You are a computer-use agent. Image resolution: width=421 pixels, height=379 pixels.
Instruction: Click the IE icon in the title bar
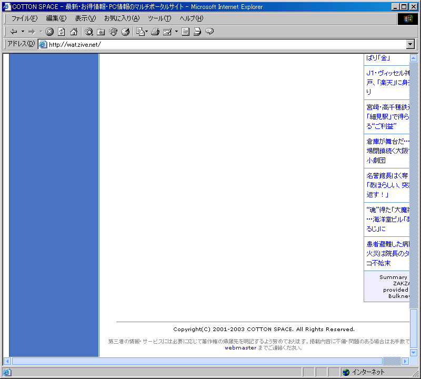click(7, 6)
